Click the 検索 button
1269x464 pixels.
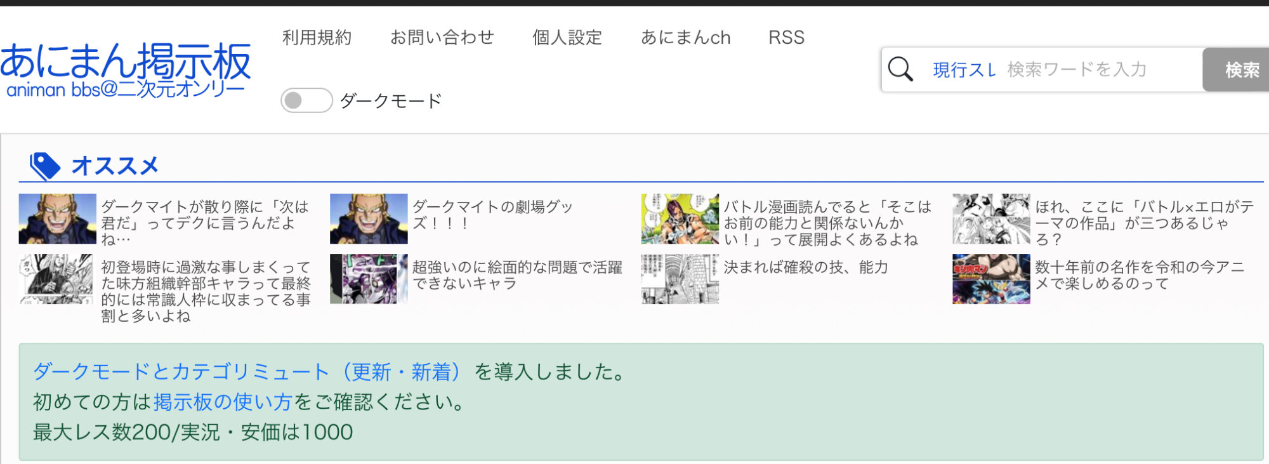[x=1235, y=70]
